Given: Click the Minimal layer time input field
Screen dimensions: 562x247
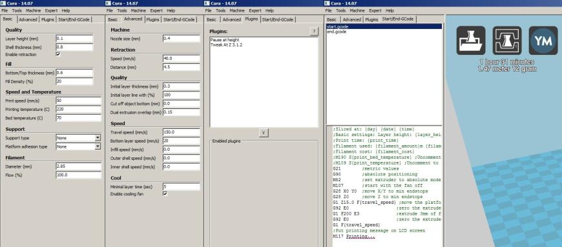Looking at the screenshot, I should [181, 186].
